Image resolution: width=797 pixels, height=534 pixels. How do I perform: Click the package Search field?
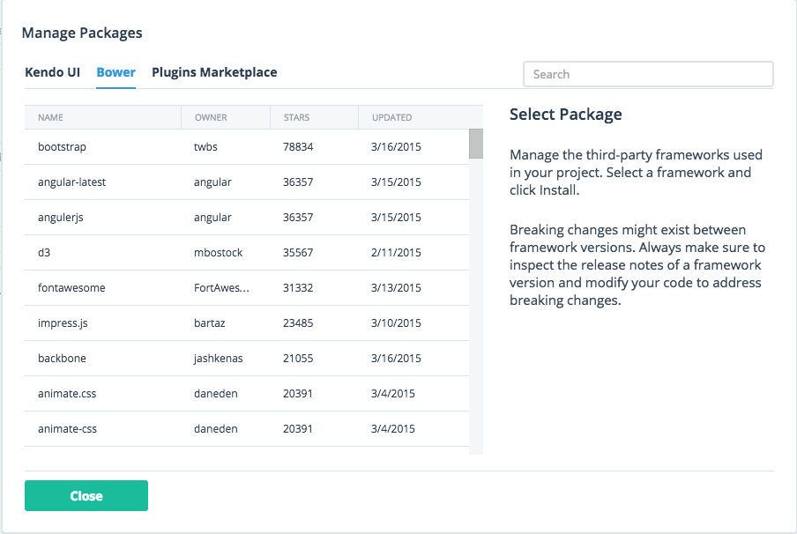(648, 74)
